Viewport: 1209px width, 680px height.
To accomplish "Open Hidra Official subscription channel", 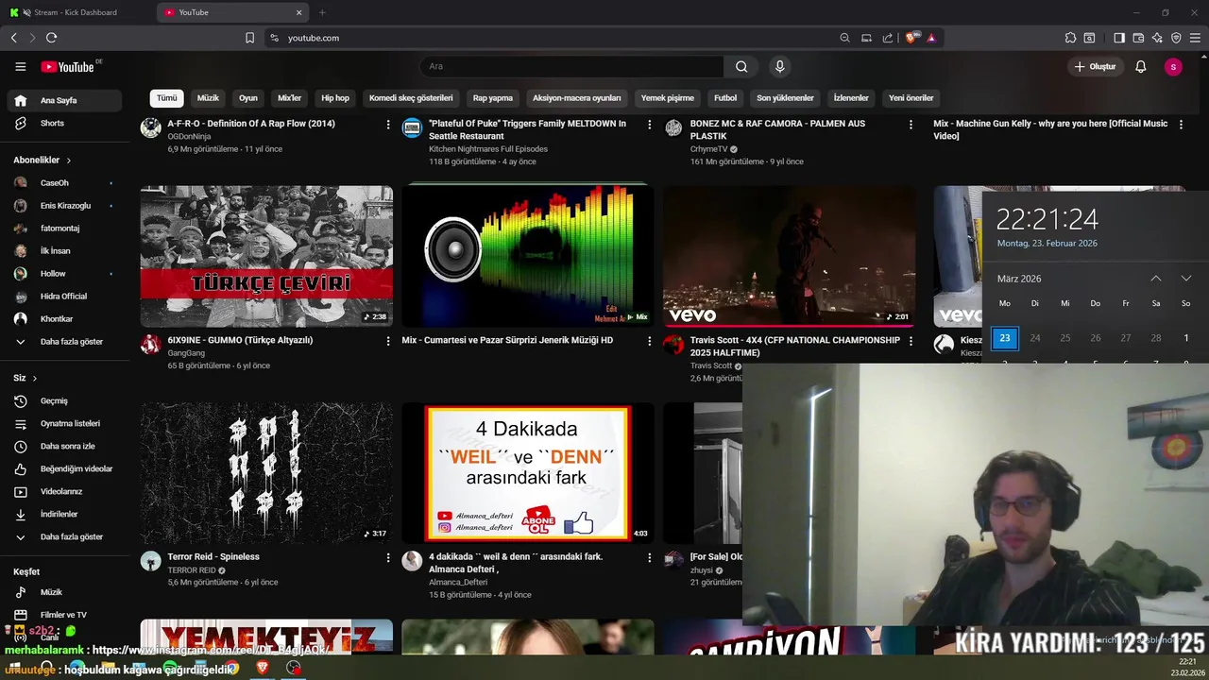I will click(63, 296).
